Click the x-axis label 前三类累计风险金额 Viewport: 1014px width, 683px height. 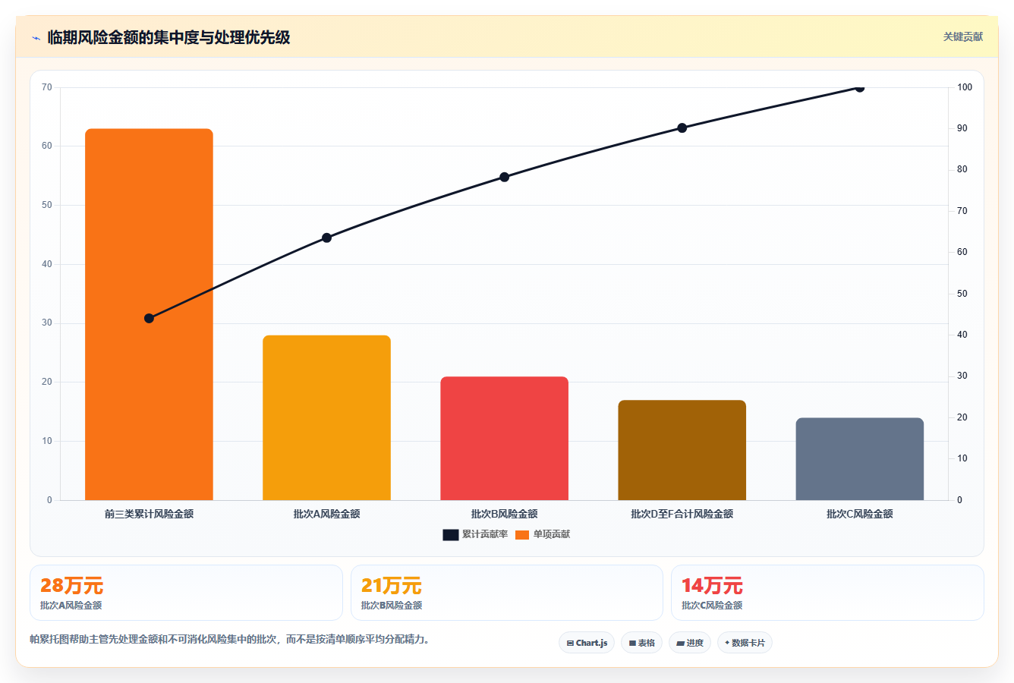(149, 514)
